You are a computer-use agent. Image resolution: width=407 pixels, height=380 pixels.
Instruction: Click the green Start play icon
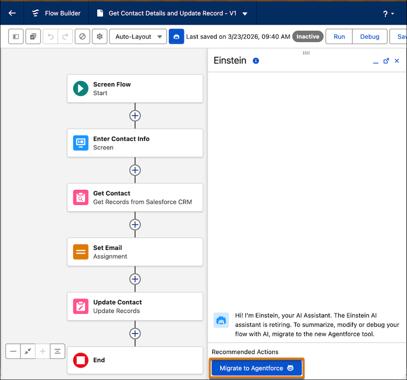[81, 88]
